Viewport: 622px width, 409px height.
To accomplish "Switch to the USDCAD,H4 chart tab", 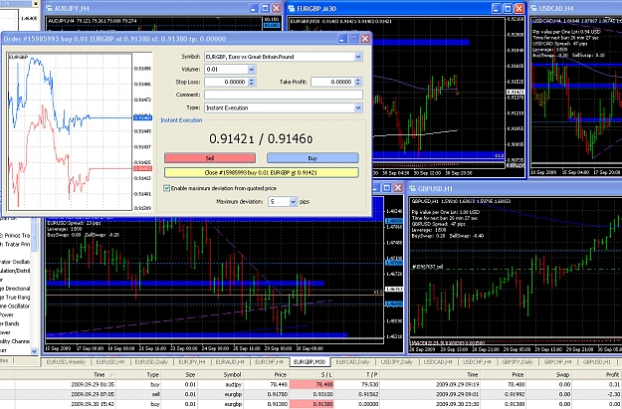I will pos(438,362).
